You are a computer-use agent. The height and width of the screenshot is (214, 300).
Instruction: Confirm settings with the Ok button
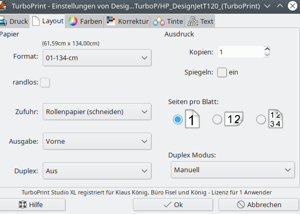click(x=173, y=204)
